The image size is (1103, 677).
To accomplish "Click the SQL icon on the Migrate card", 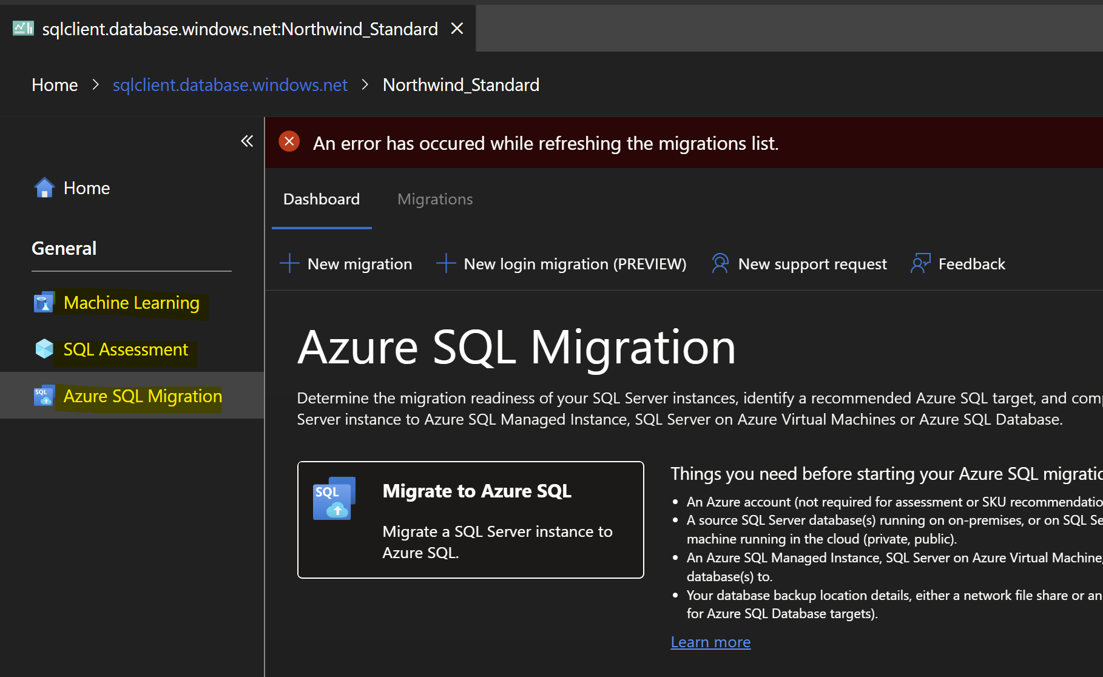I will [x=333, y=497].
